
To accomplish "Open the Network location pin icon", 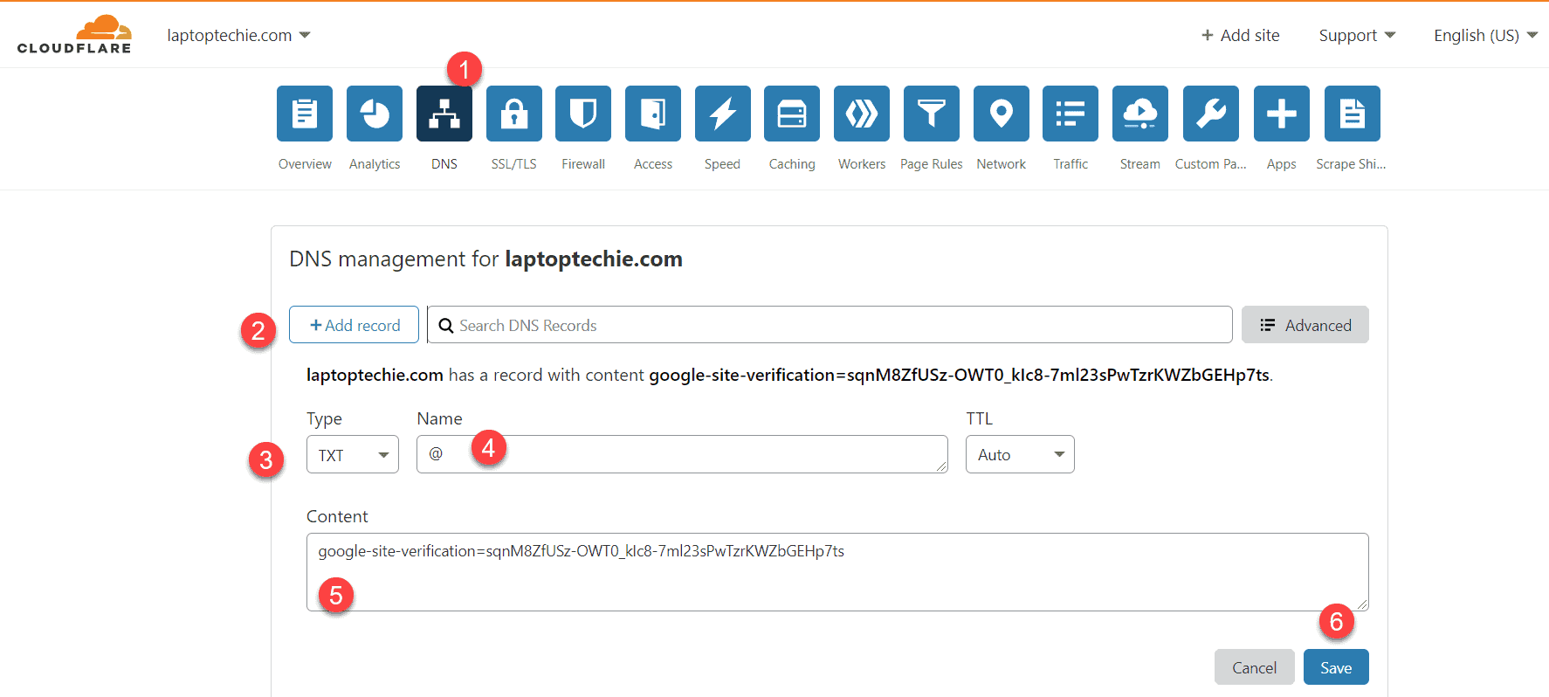I will (x=1002, y=114).
